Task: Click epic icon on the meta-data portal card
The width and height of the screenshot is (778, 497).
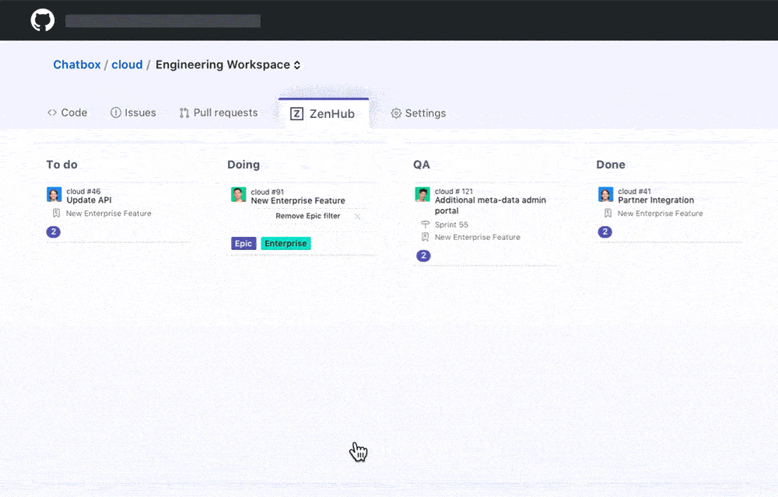Action: tap(426, 237)
